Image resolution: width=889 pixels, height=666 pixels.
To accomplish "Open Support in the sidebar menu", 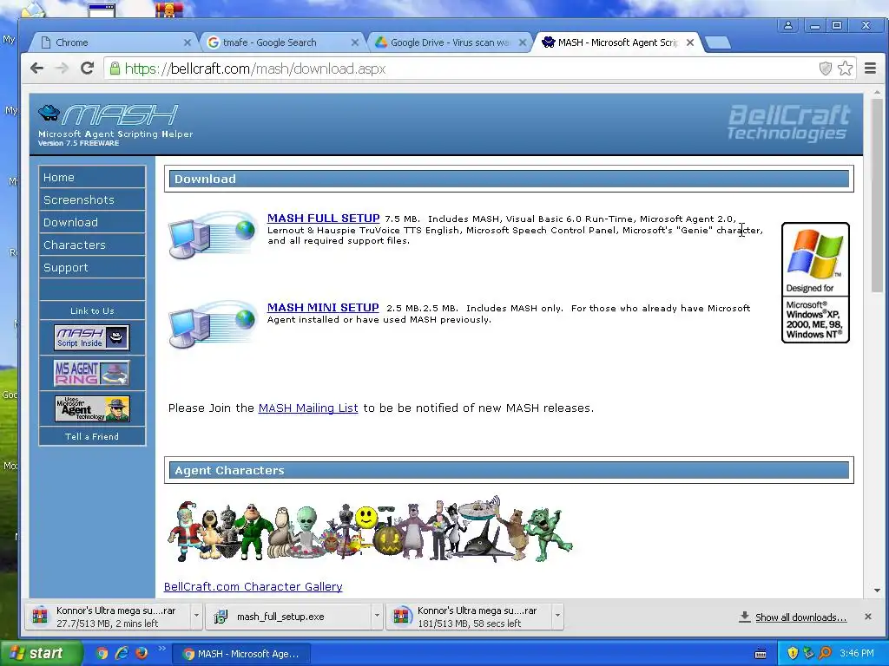I will coord(92,268).
